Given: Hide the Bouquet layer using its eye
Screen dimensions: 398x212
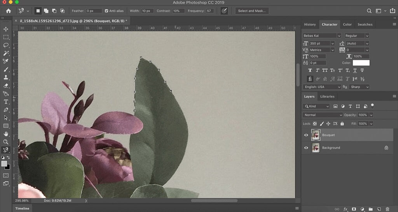Looking at the screenshot, I should (306, 135).
